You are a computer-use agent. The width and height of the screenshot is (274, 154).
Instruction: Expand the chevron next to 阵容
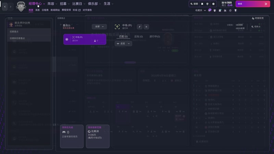[57, 4]
